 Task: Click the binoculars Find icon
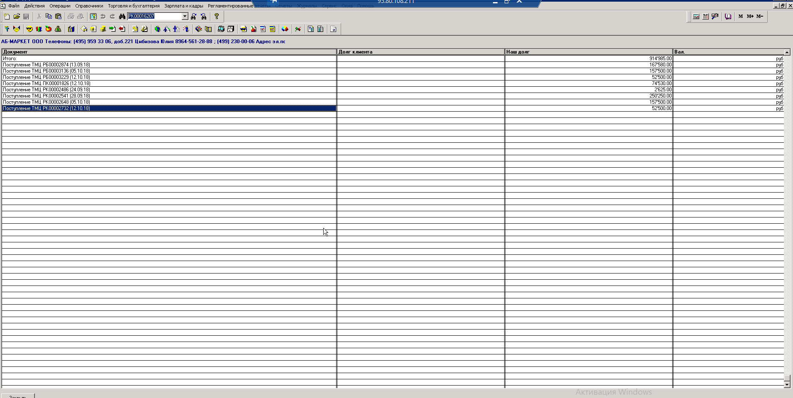click(x=122, y=17)
